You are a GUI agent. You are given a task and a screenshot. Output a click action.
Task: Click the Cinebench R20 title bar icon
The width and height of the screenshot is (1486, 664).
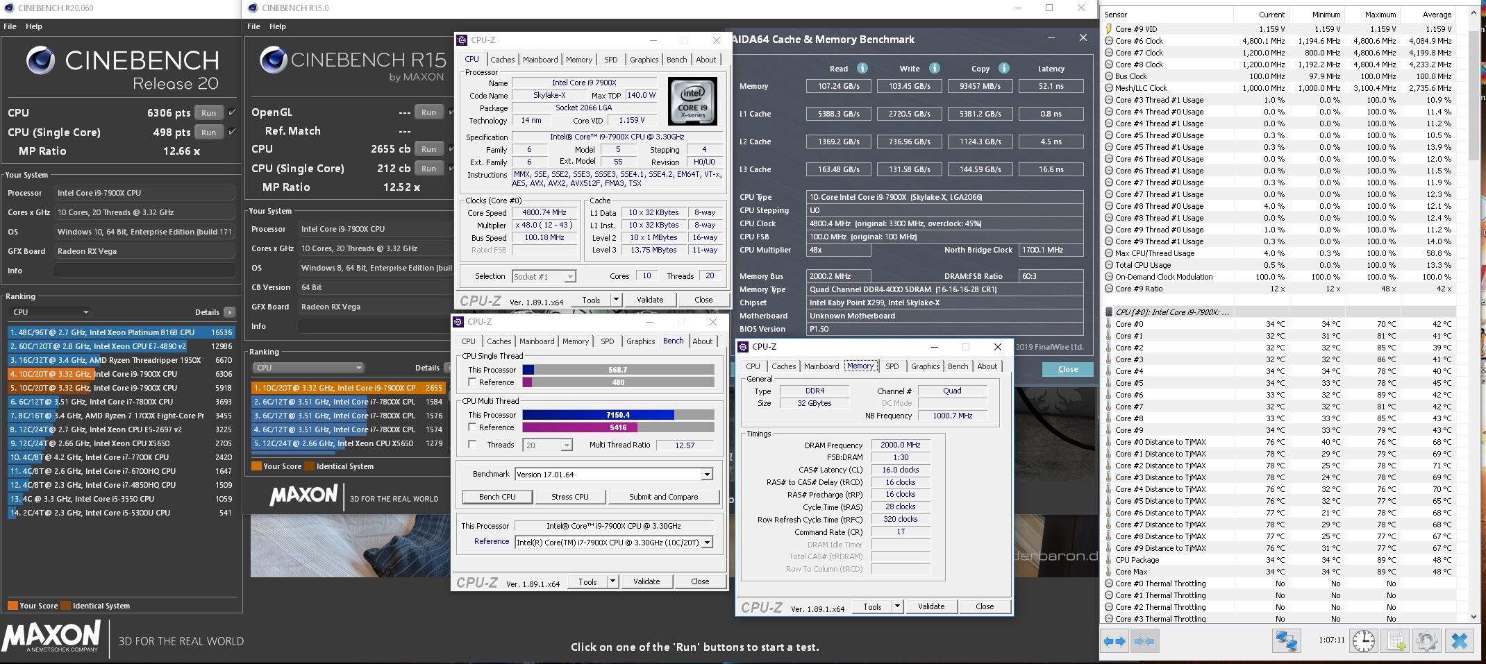(8, 8)
